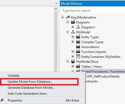Select the Entity Types label
The width and height of the screenshot is (125, 104).
coord(90,37)
